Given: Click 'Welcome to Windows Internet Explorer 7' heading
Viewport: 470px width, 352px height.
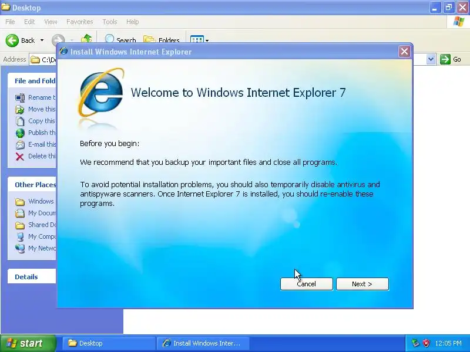Looking at the screenshot, I should click(x=239, y=93).
